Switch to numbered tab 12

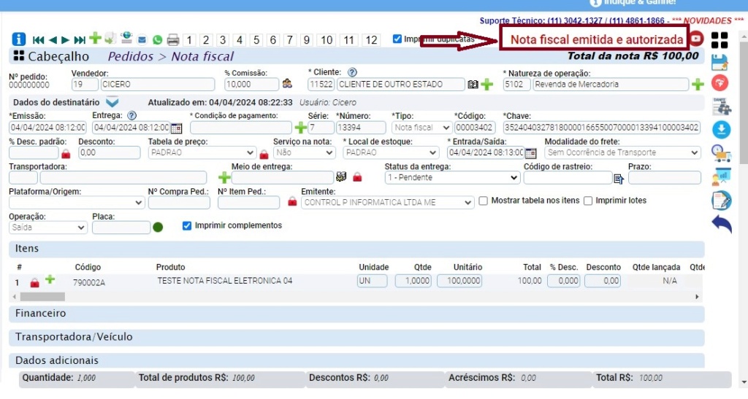(x=371, y=40)
